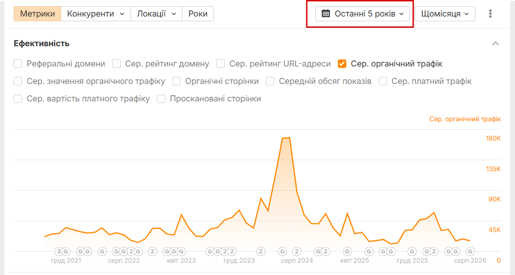Switch to the Роки tab
This screenshot has height=275, width=515.
(198, 14)
